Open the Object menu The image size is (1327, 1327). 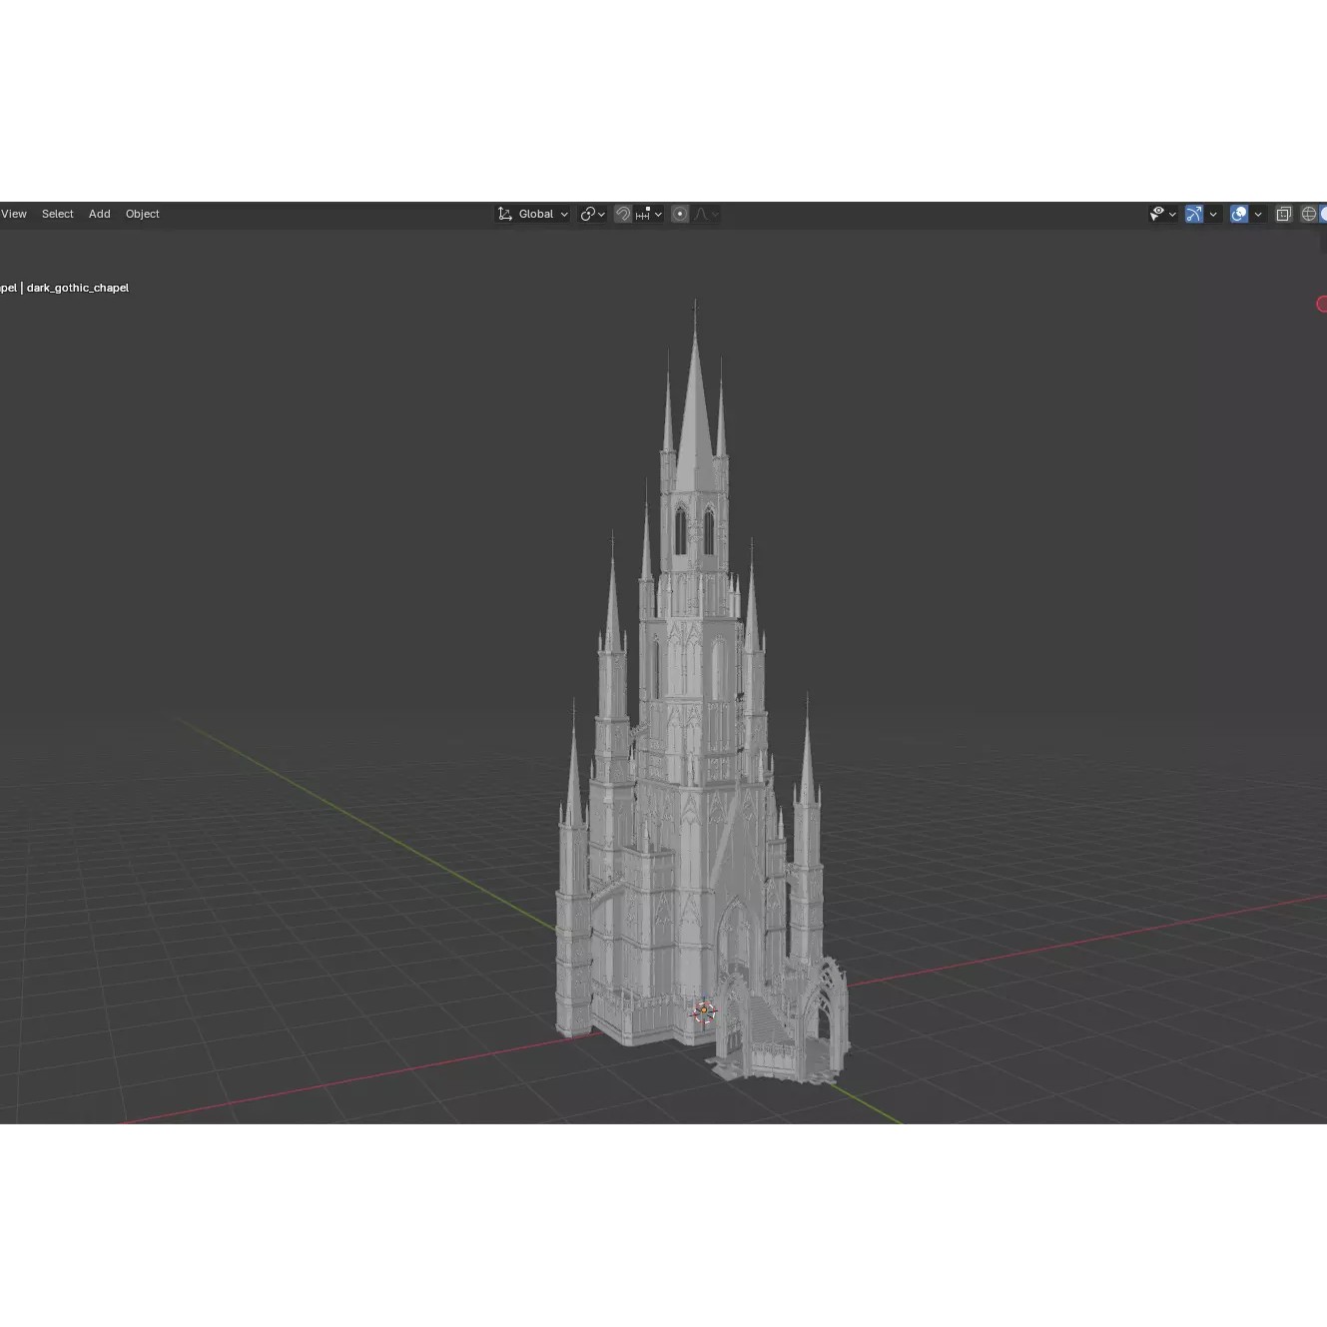click(142, 214)
